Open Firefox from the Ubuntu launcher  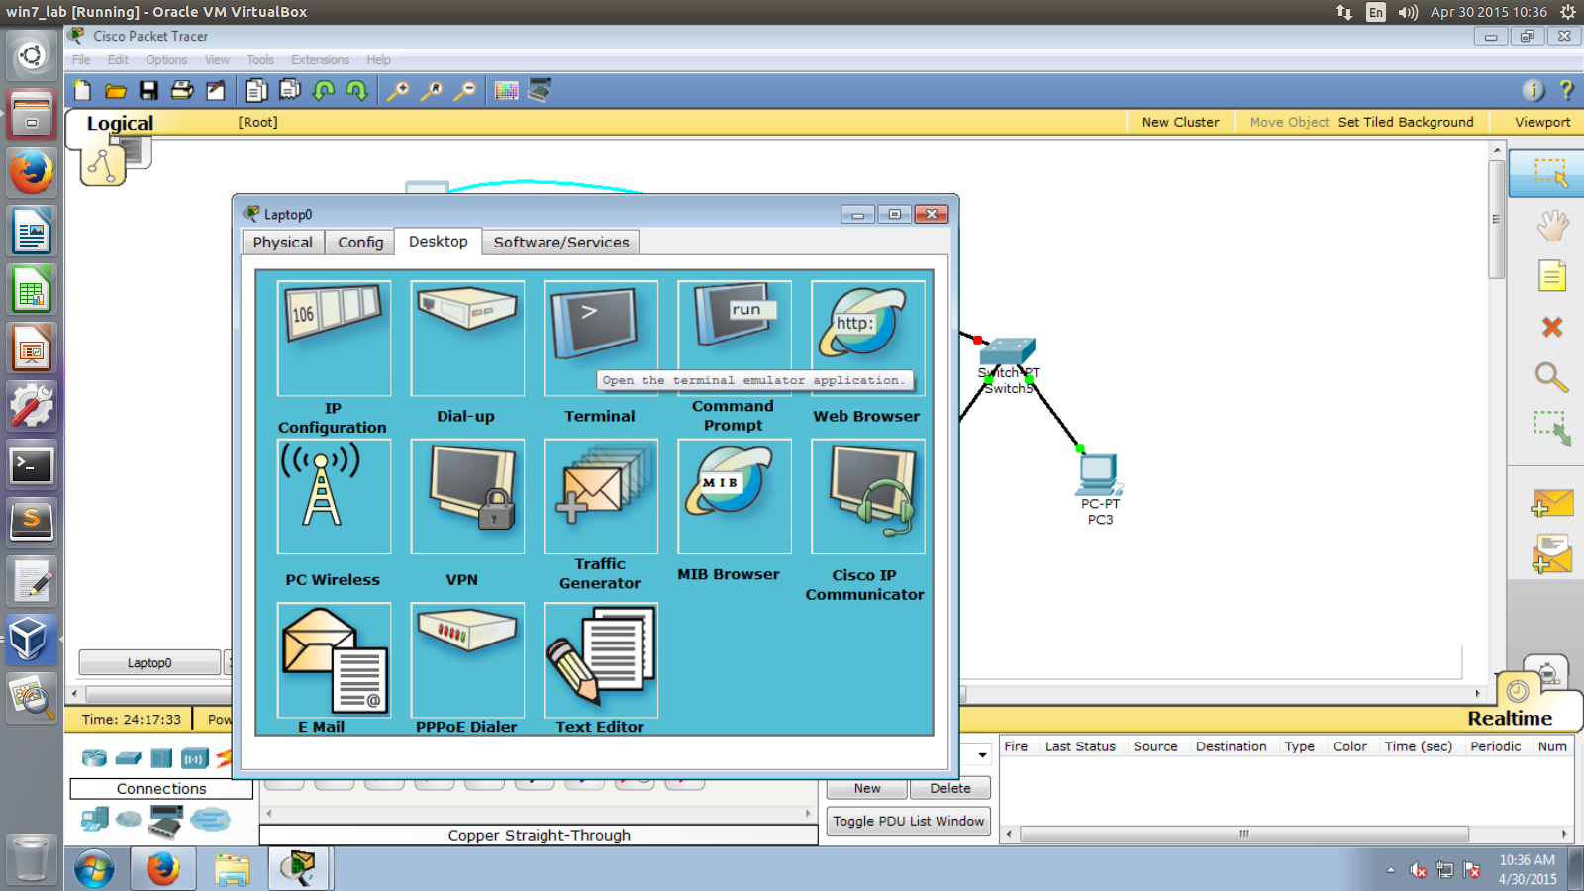[x=32, y=173]
